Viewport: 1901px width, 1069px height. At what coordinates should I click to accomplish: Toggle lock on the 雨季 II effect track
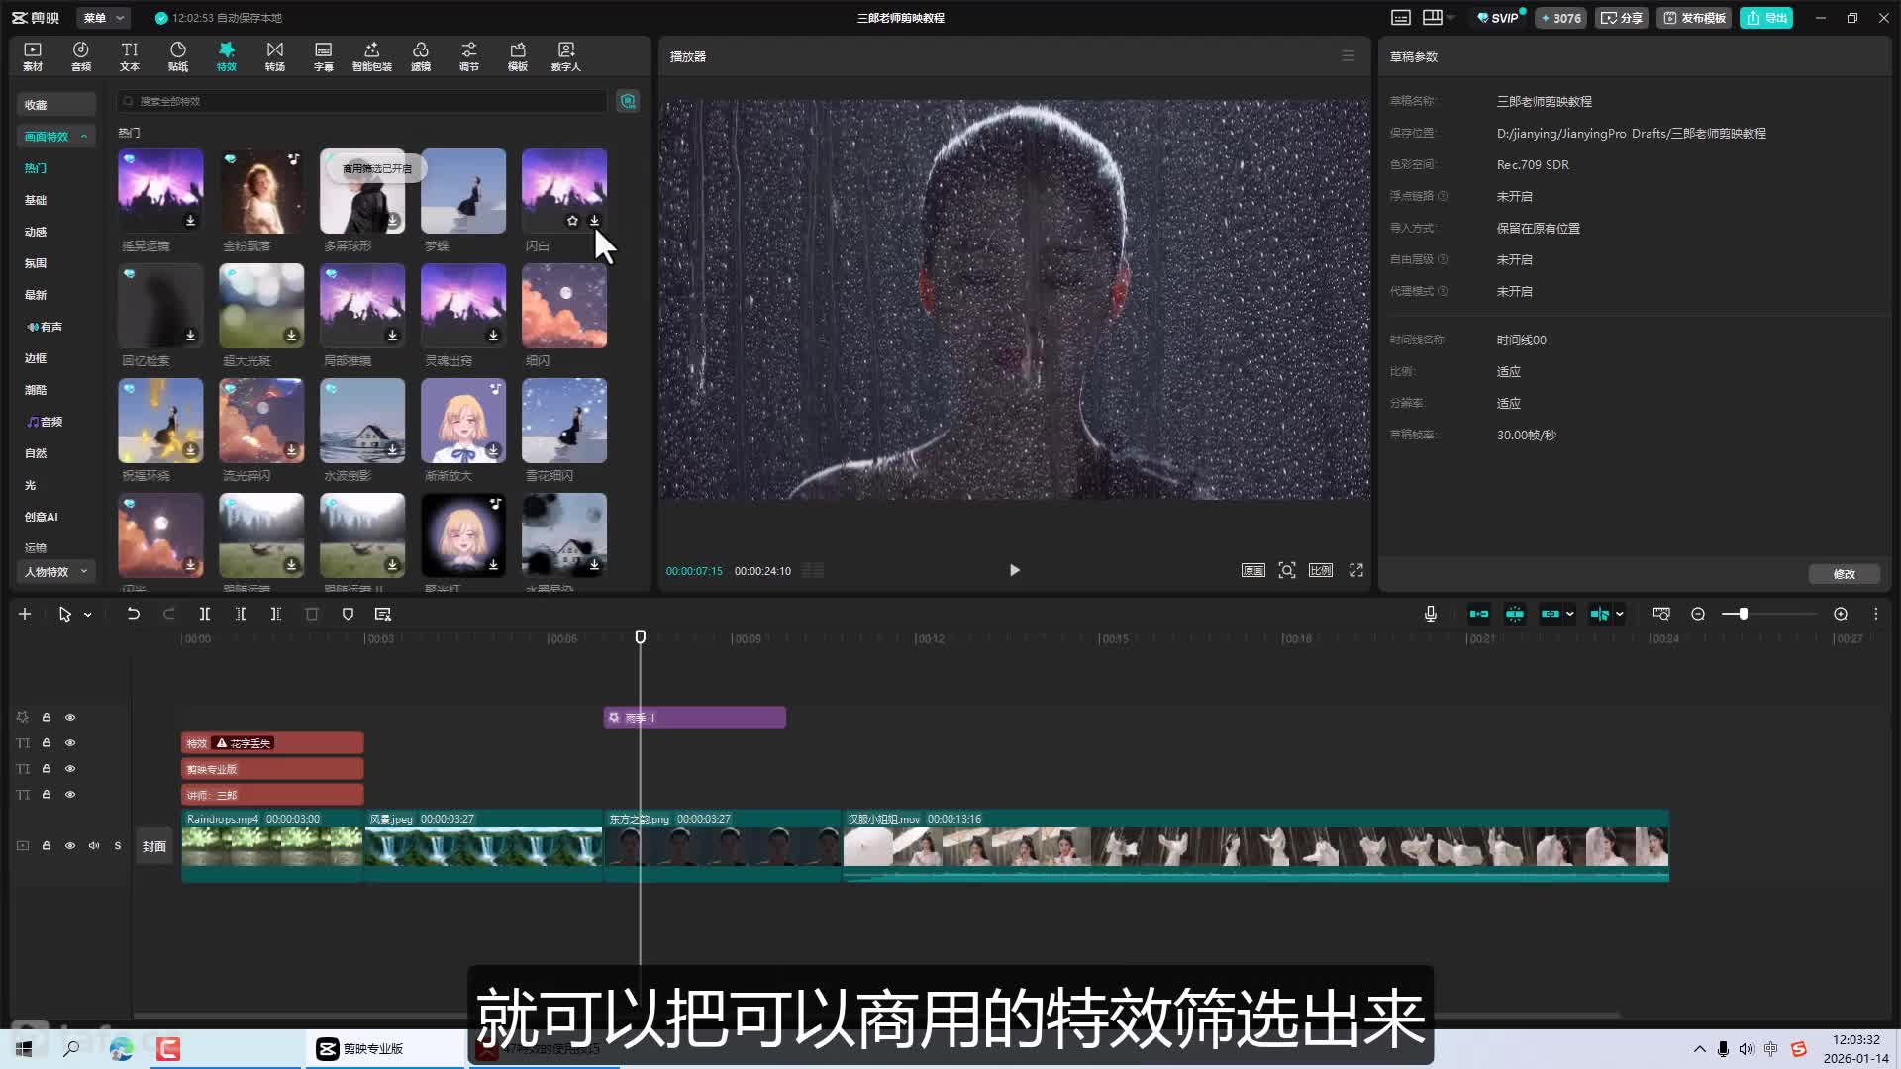47,717
